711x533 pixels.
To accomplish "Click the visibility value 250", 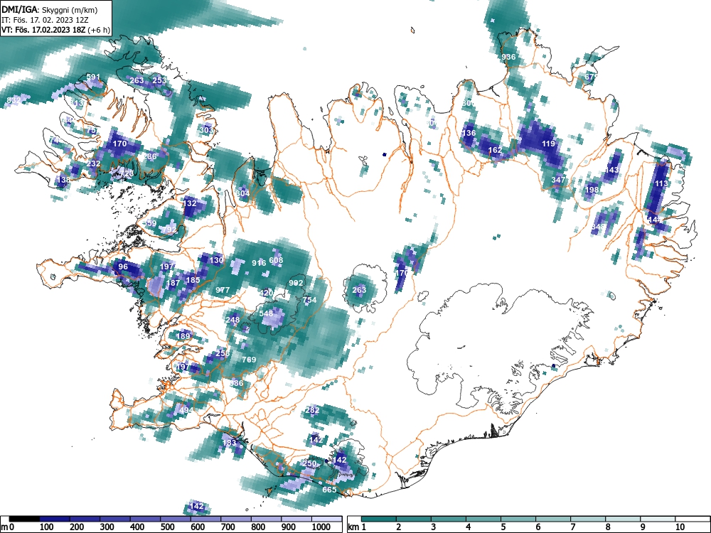I will click(309, 463).
